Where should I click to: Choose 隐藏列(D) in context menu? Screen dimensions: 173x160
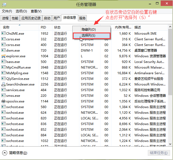pos(89,30)
